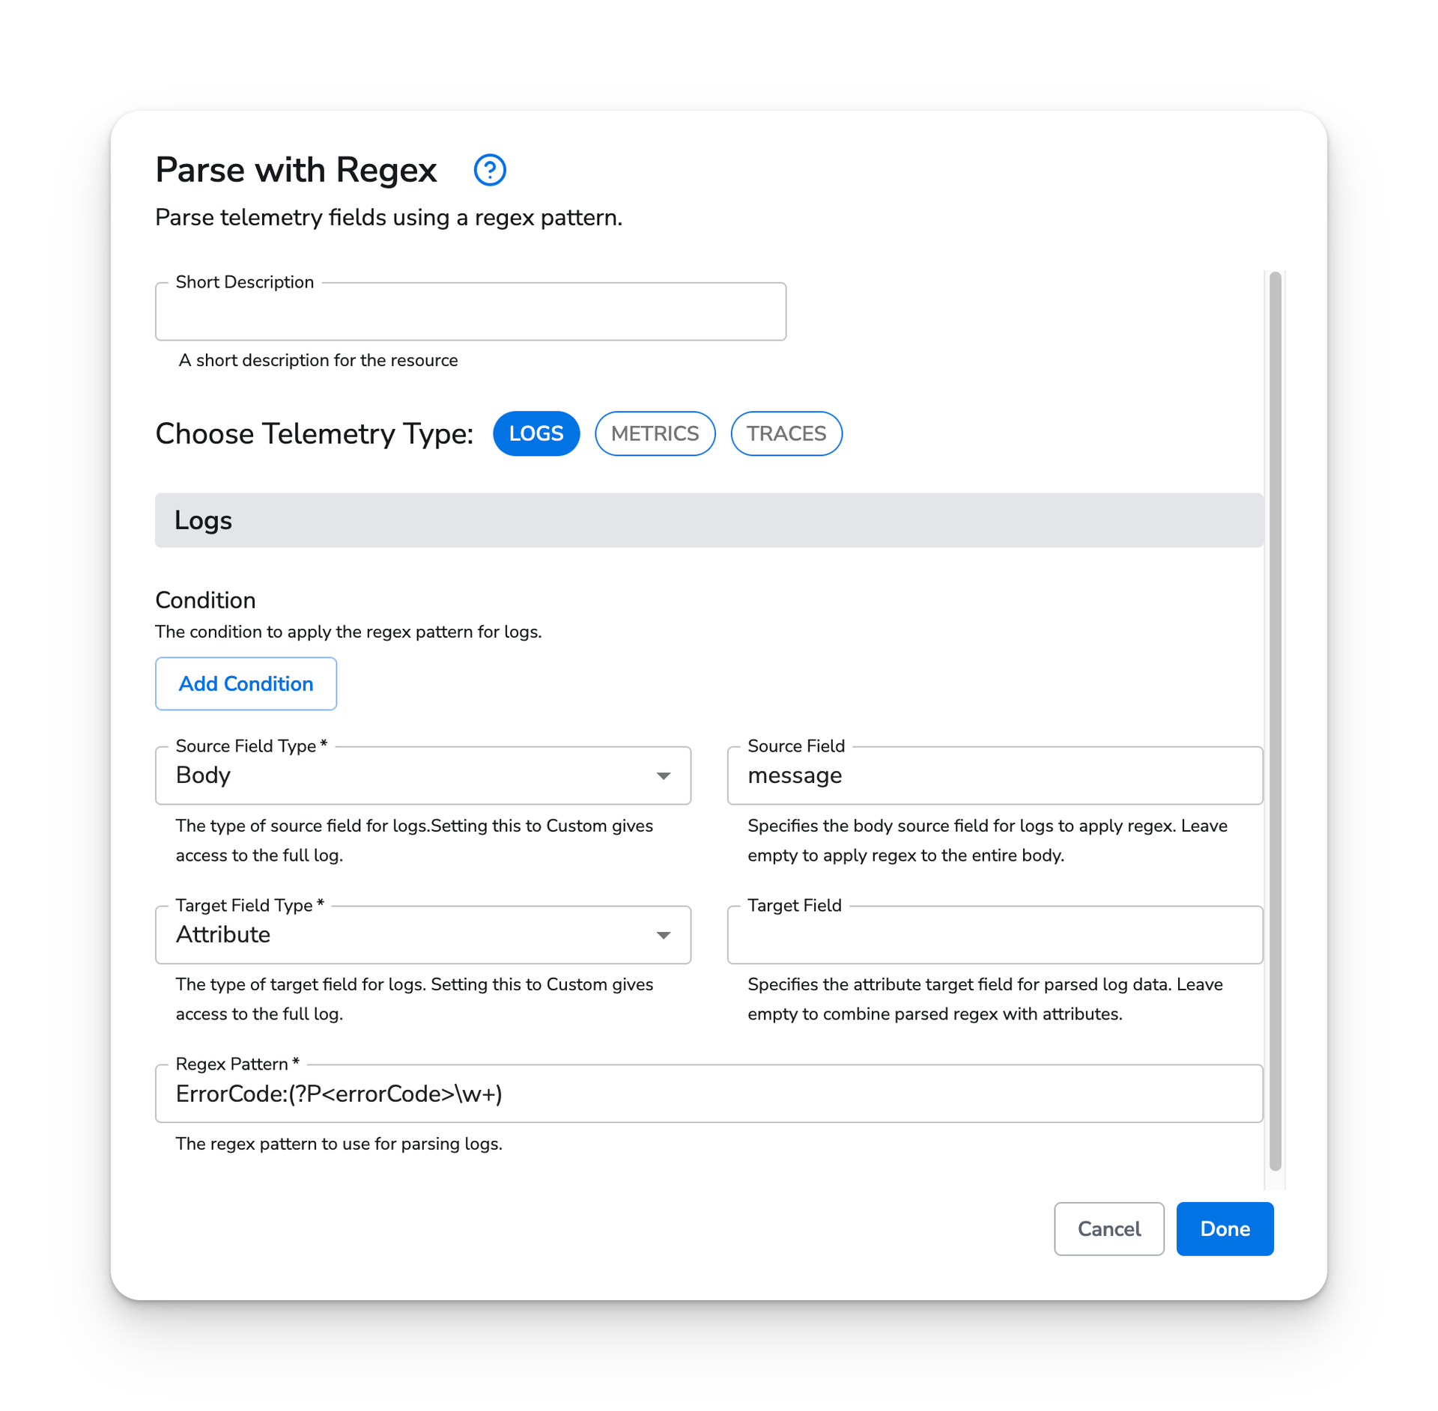Click the Add Condition button
The height and width of the screenshot is (1411, 1438).
click(x=246, y=683)
